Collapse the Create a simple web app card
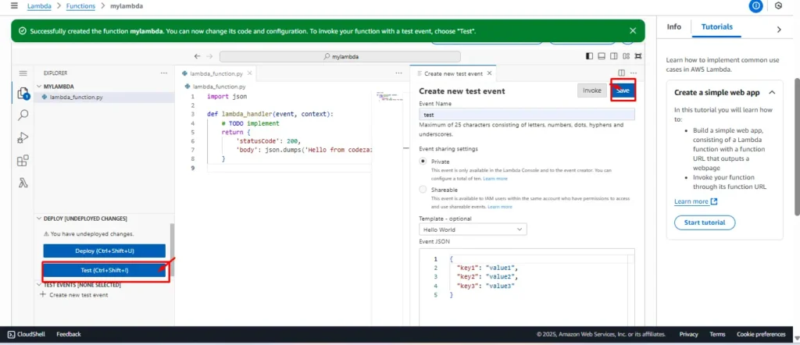Screen dimensions: 800x345 (772, 93)
